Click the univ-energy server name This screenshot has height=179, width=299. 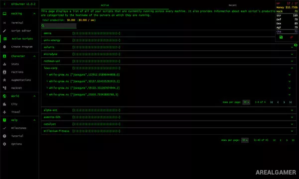tap(52, 40)
